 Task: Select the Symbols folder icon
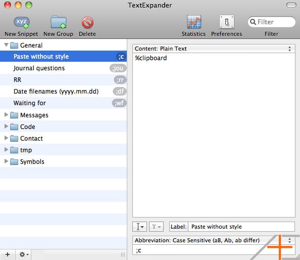tap(14, 162)
